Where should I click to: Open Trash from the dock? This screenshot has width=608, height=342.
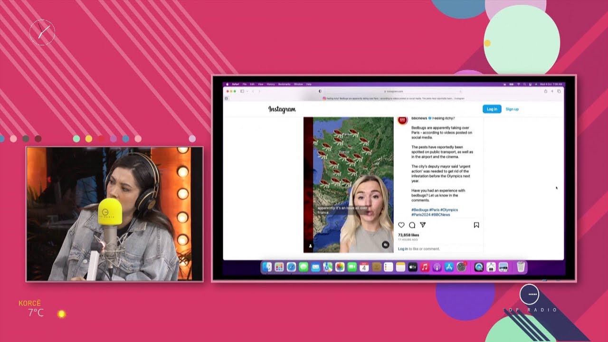[521, 267]
